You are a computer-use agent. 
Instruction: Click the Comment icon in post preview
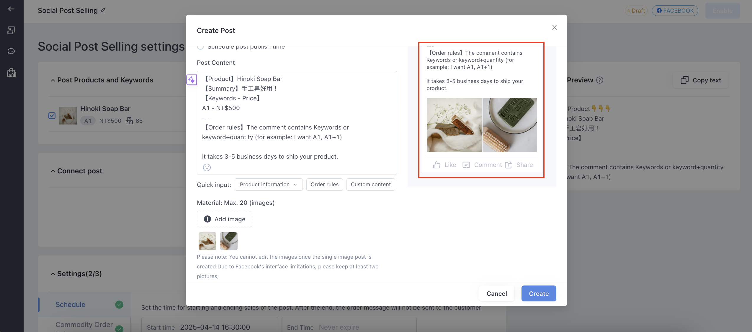[466, 165]
